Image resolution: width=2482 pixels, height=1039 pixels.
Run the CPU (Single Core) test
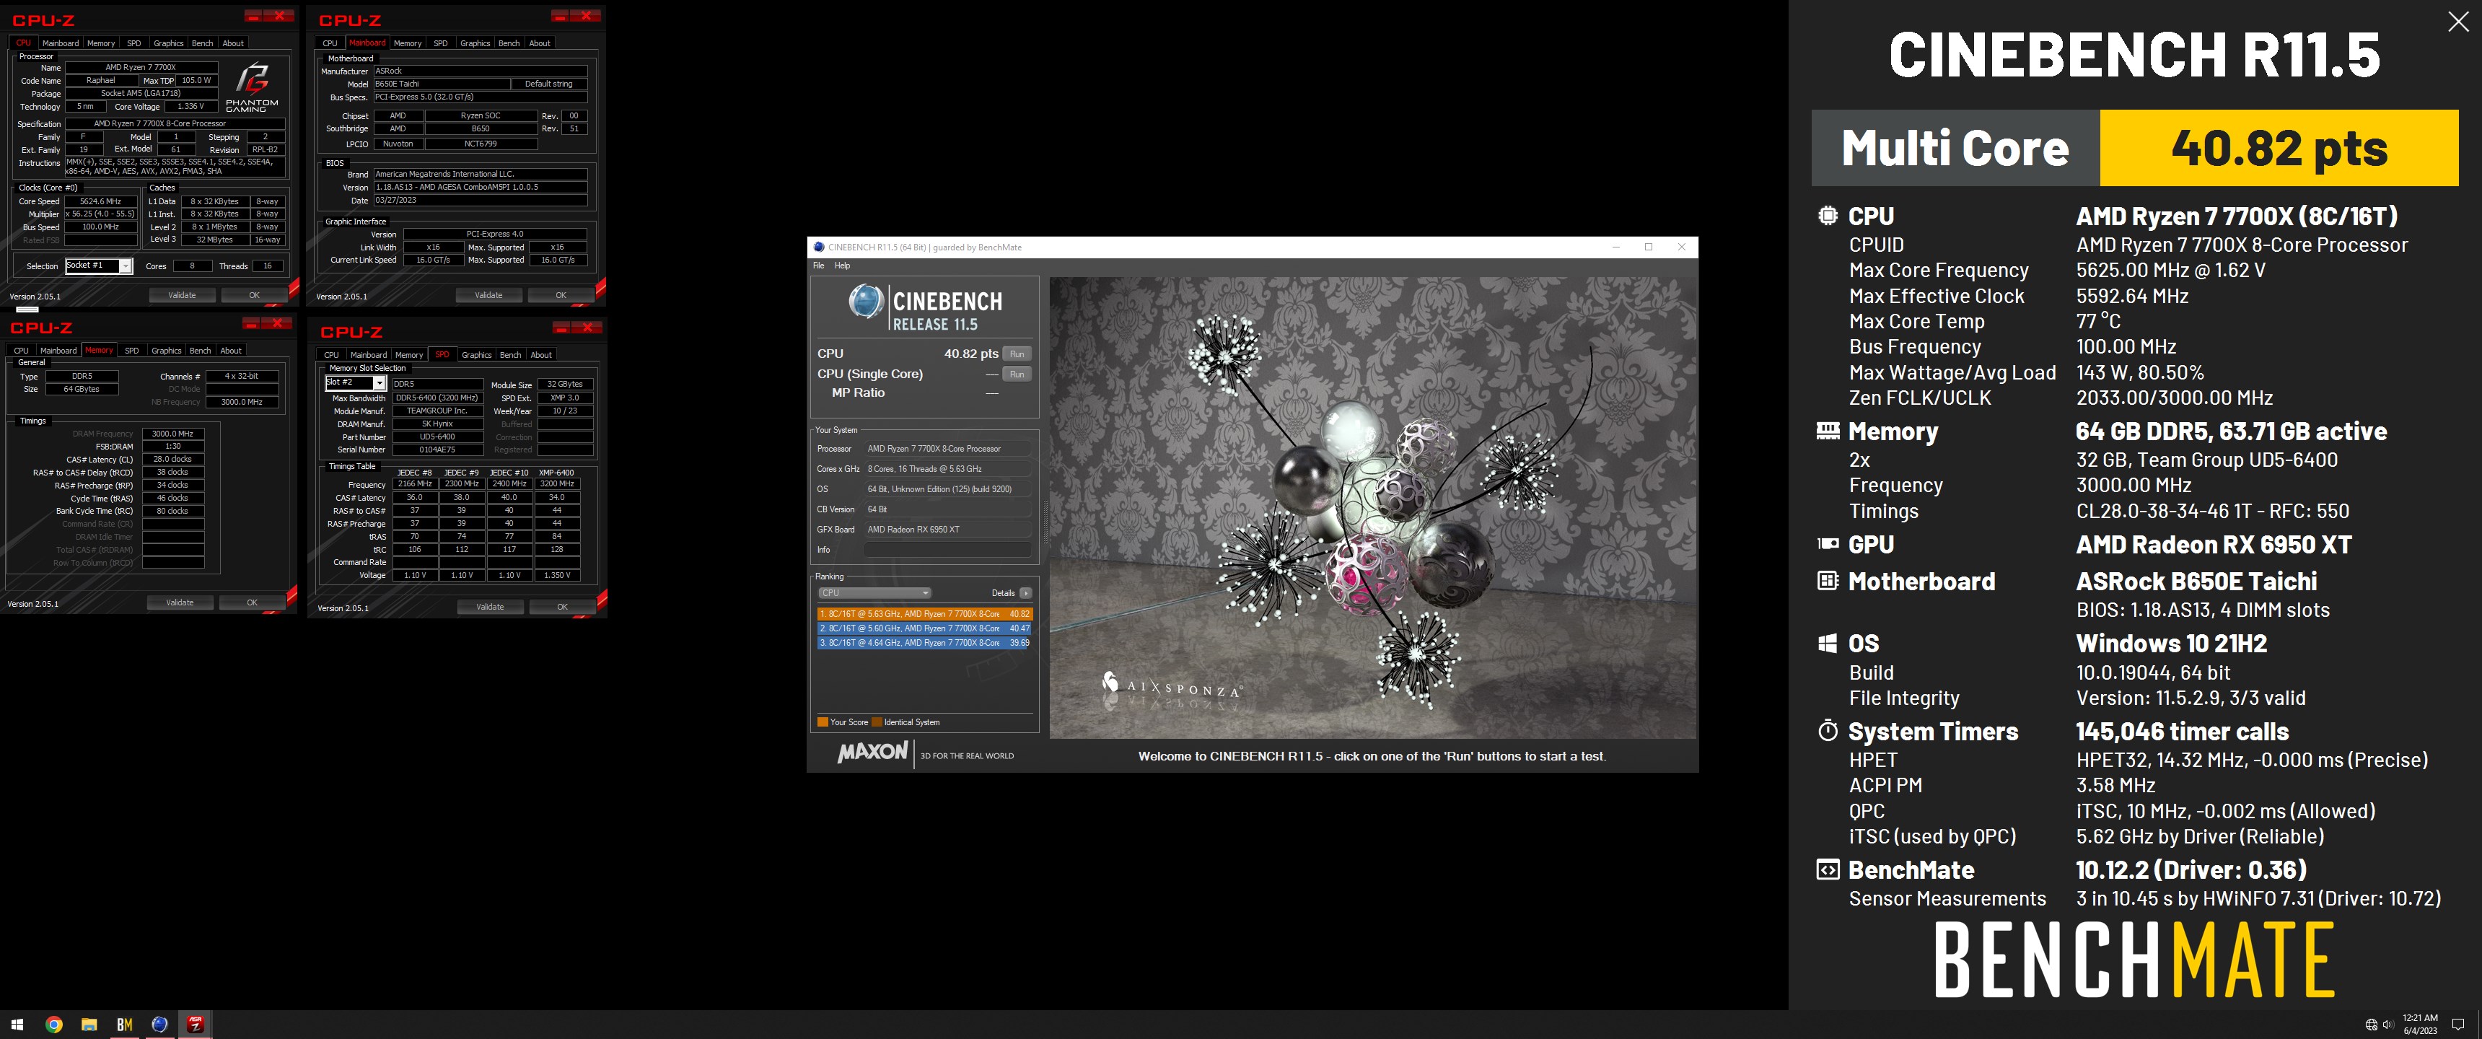click(x=1017, y=374)
